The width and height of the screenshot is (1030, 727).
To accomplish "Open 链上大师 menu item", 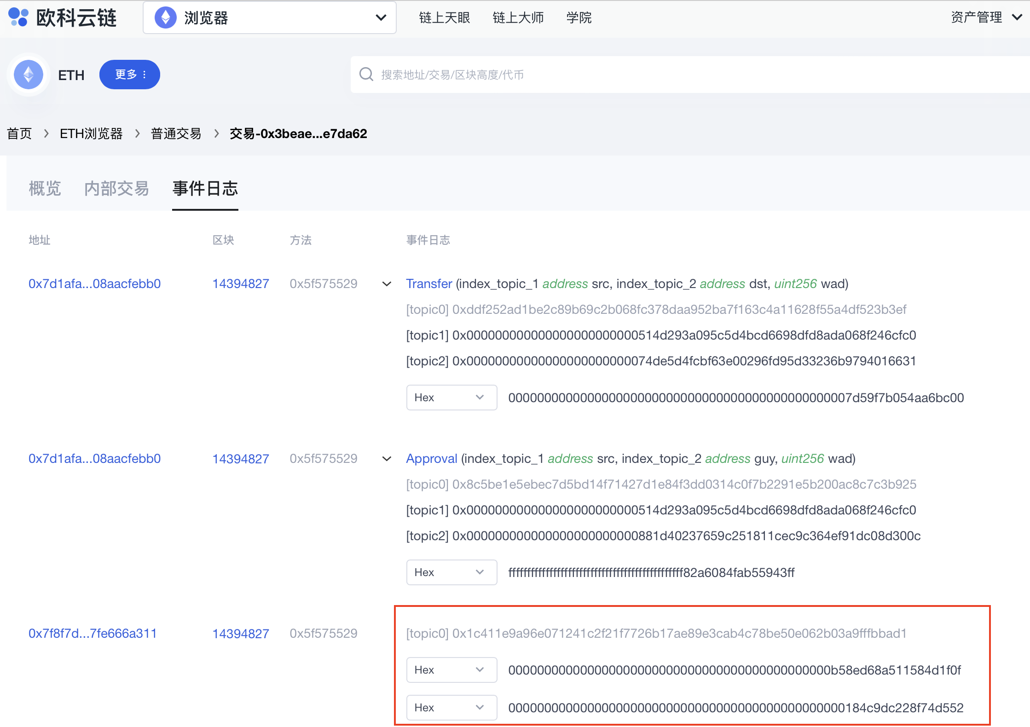I will (x=518, y=18).
